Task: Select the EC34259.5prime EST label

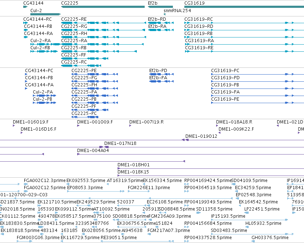Action: coord(253,188)
